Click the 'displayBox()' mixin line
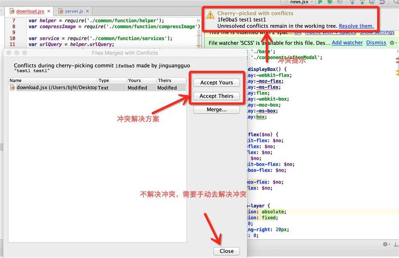The image size is (399, 258). 267,69
